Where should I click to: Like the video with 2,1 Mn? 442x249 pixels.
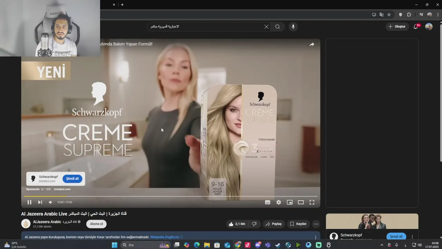[x=237, y=224]
